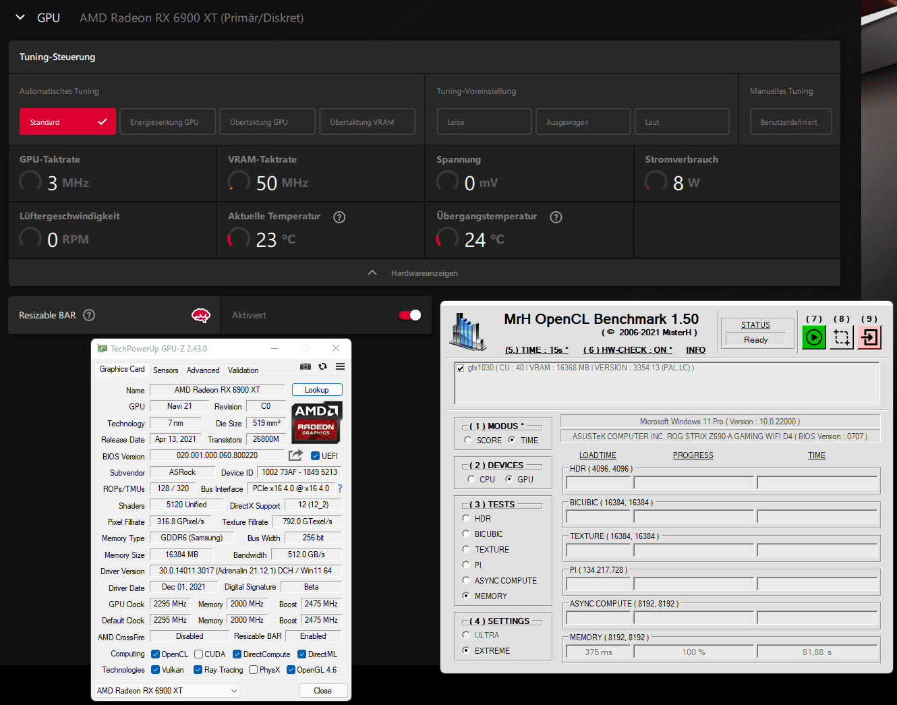Screen dimensions: 897x705
Task: Select the ASYNC COMPUTE test radio button
Action: click(466, 580)
